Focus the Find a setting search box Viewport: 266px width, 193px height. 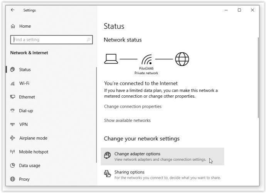(x=51, y=40)
